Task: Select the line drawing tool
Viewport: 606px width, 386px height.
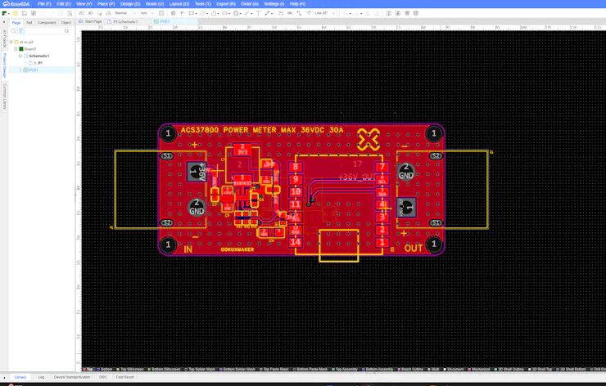Action: click(x=247, y=13)
